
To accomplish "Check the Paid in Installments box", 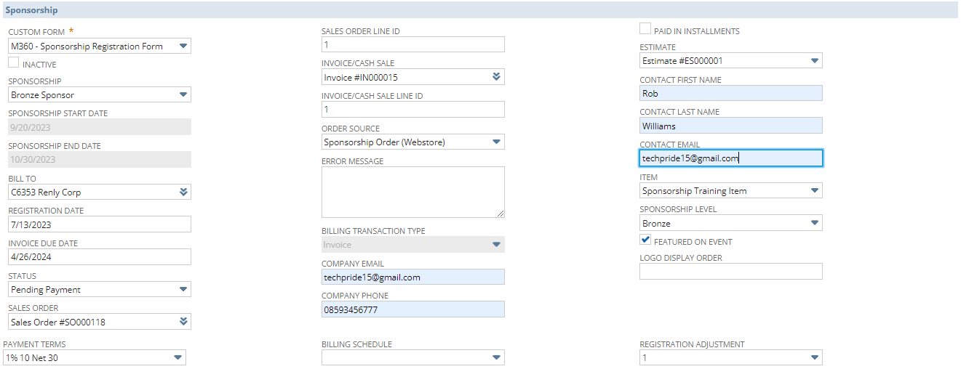I will click(645, 29).
